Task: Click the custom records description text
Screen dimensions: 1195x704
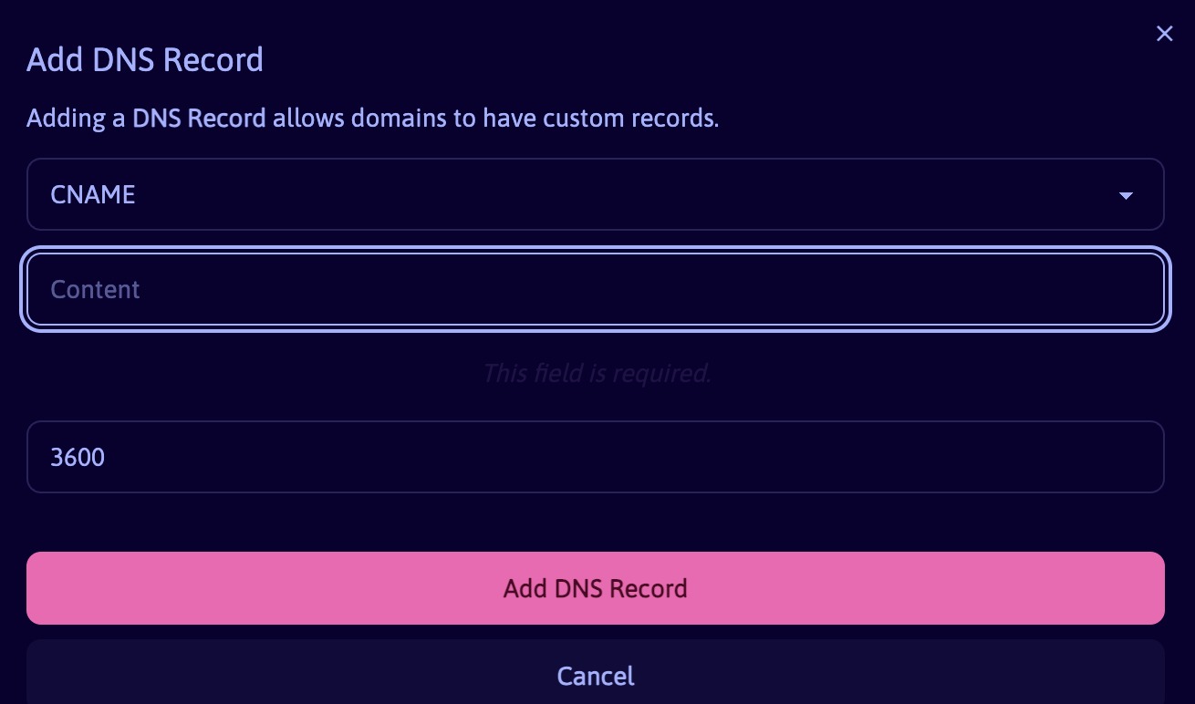Action: [372, 118]
